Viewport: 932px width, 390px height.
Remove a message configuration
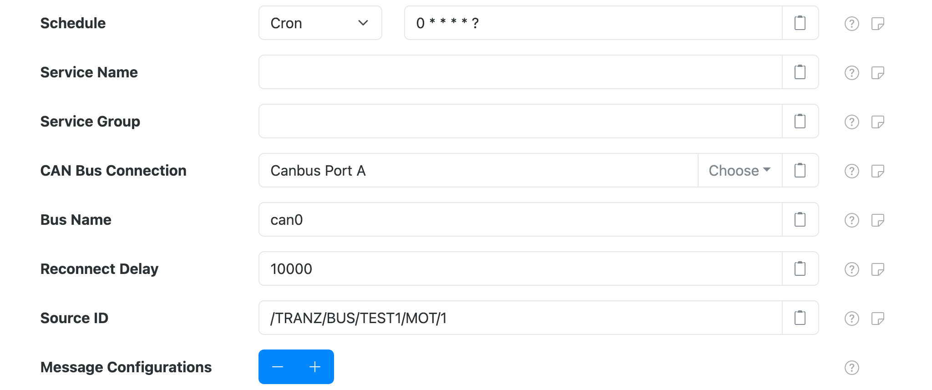278,366
